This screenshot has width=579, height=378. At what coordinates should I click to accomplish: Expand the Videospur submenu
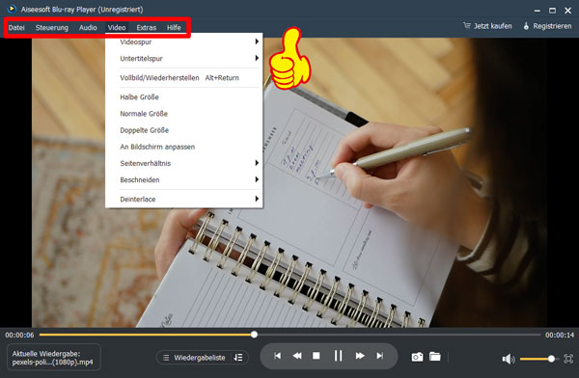point(184,41)
